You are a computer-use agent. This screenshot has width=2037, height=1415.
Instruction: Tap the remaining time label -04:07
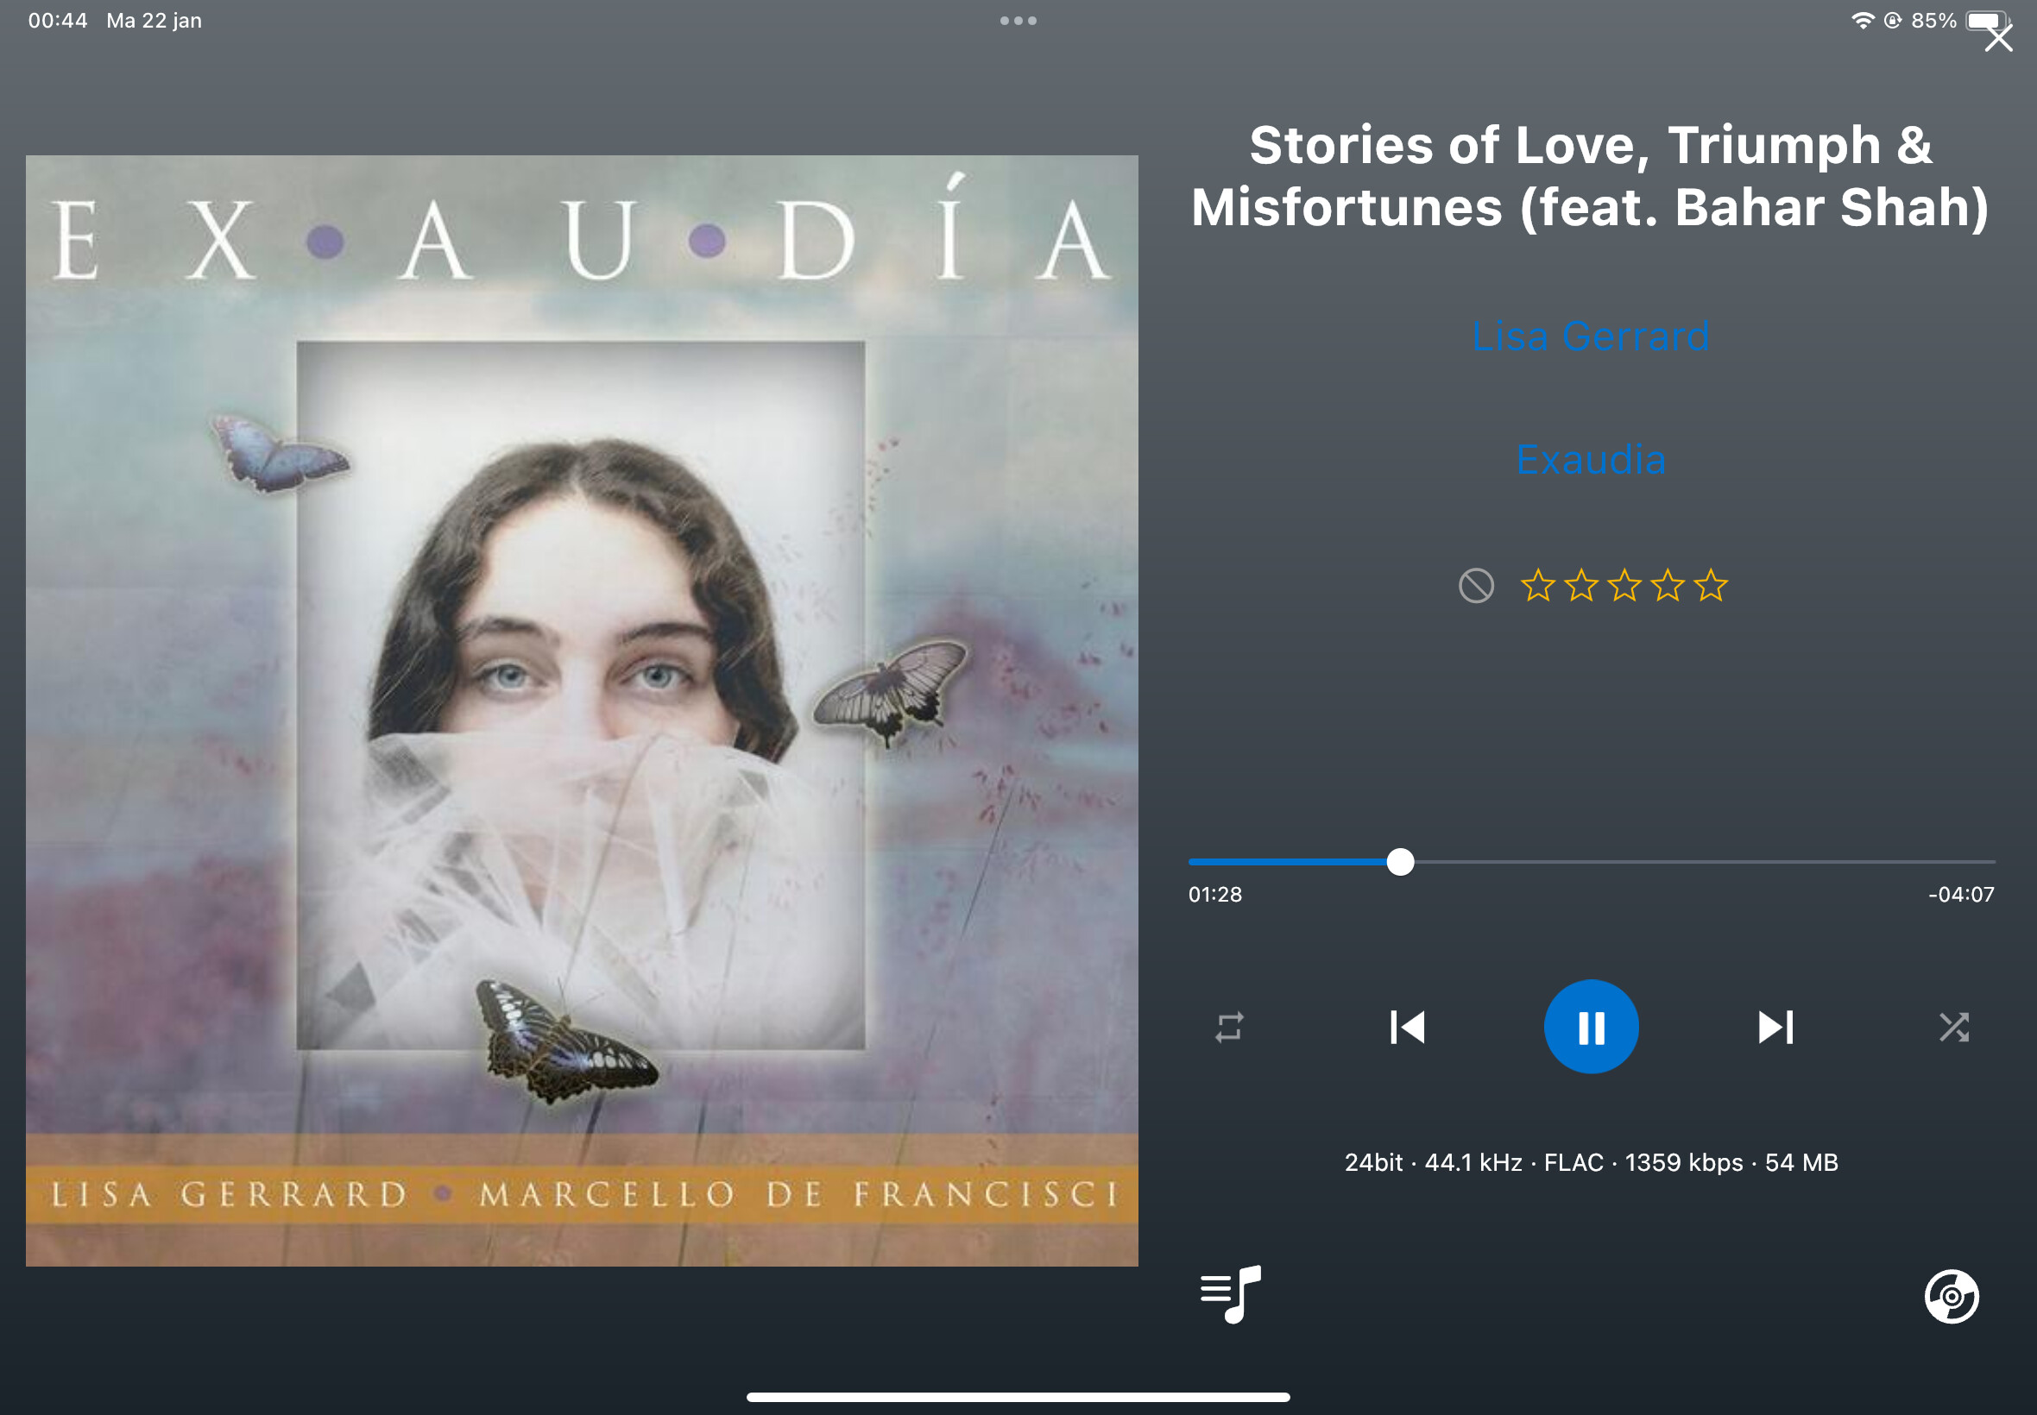click(1961, 895)
